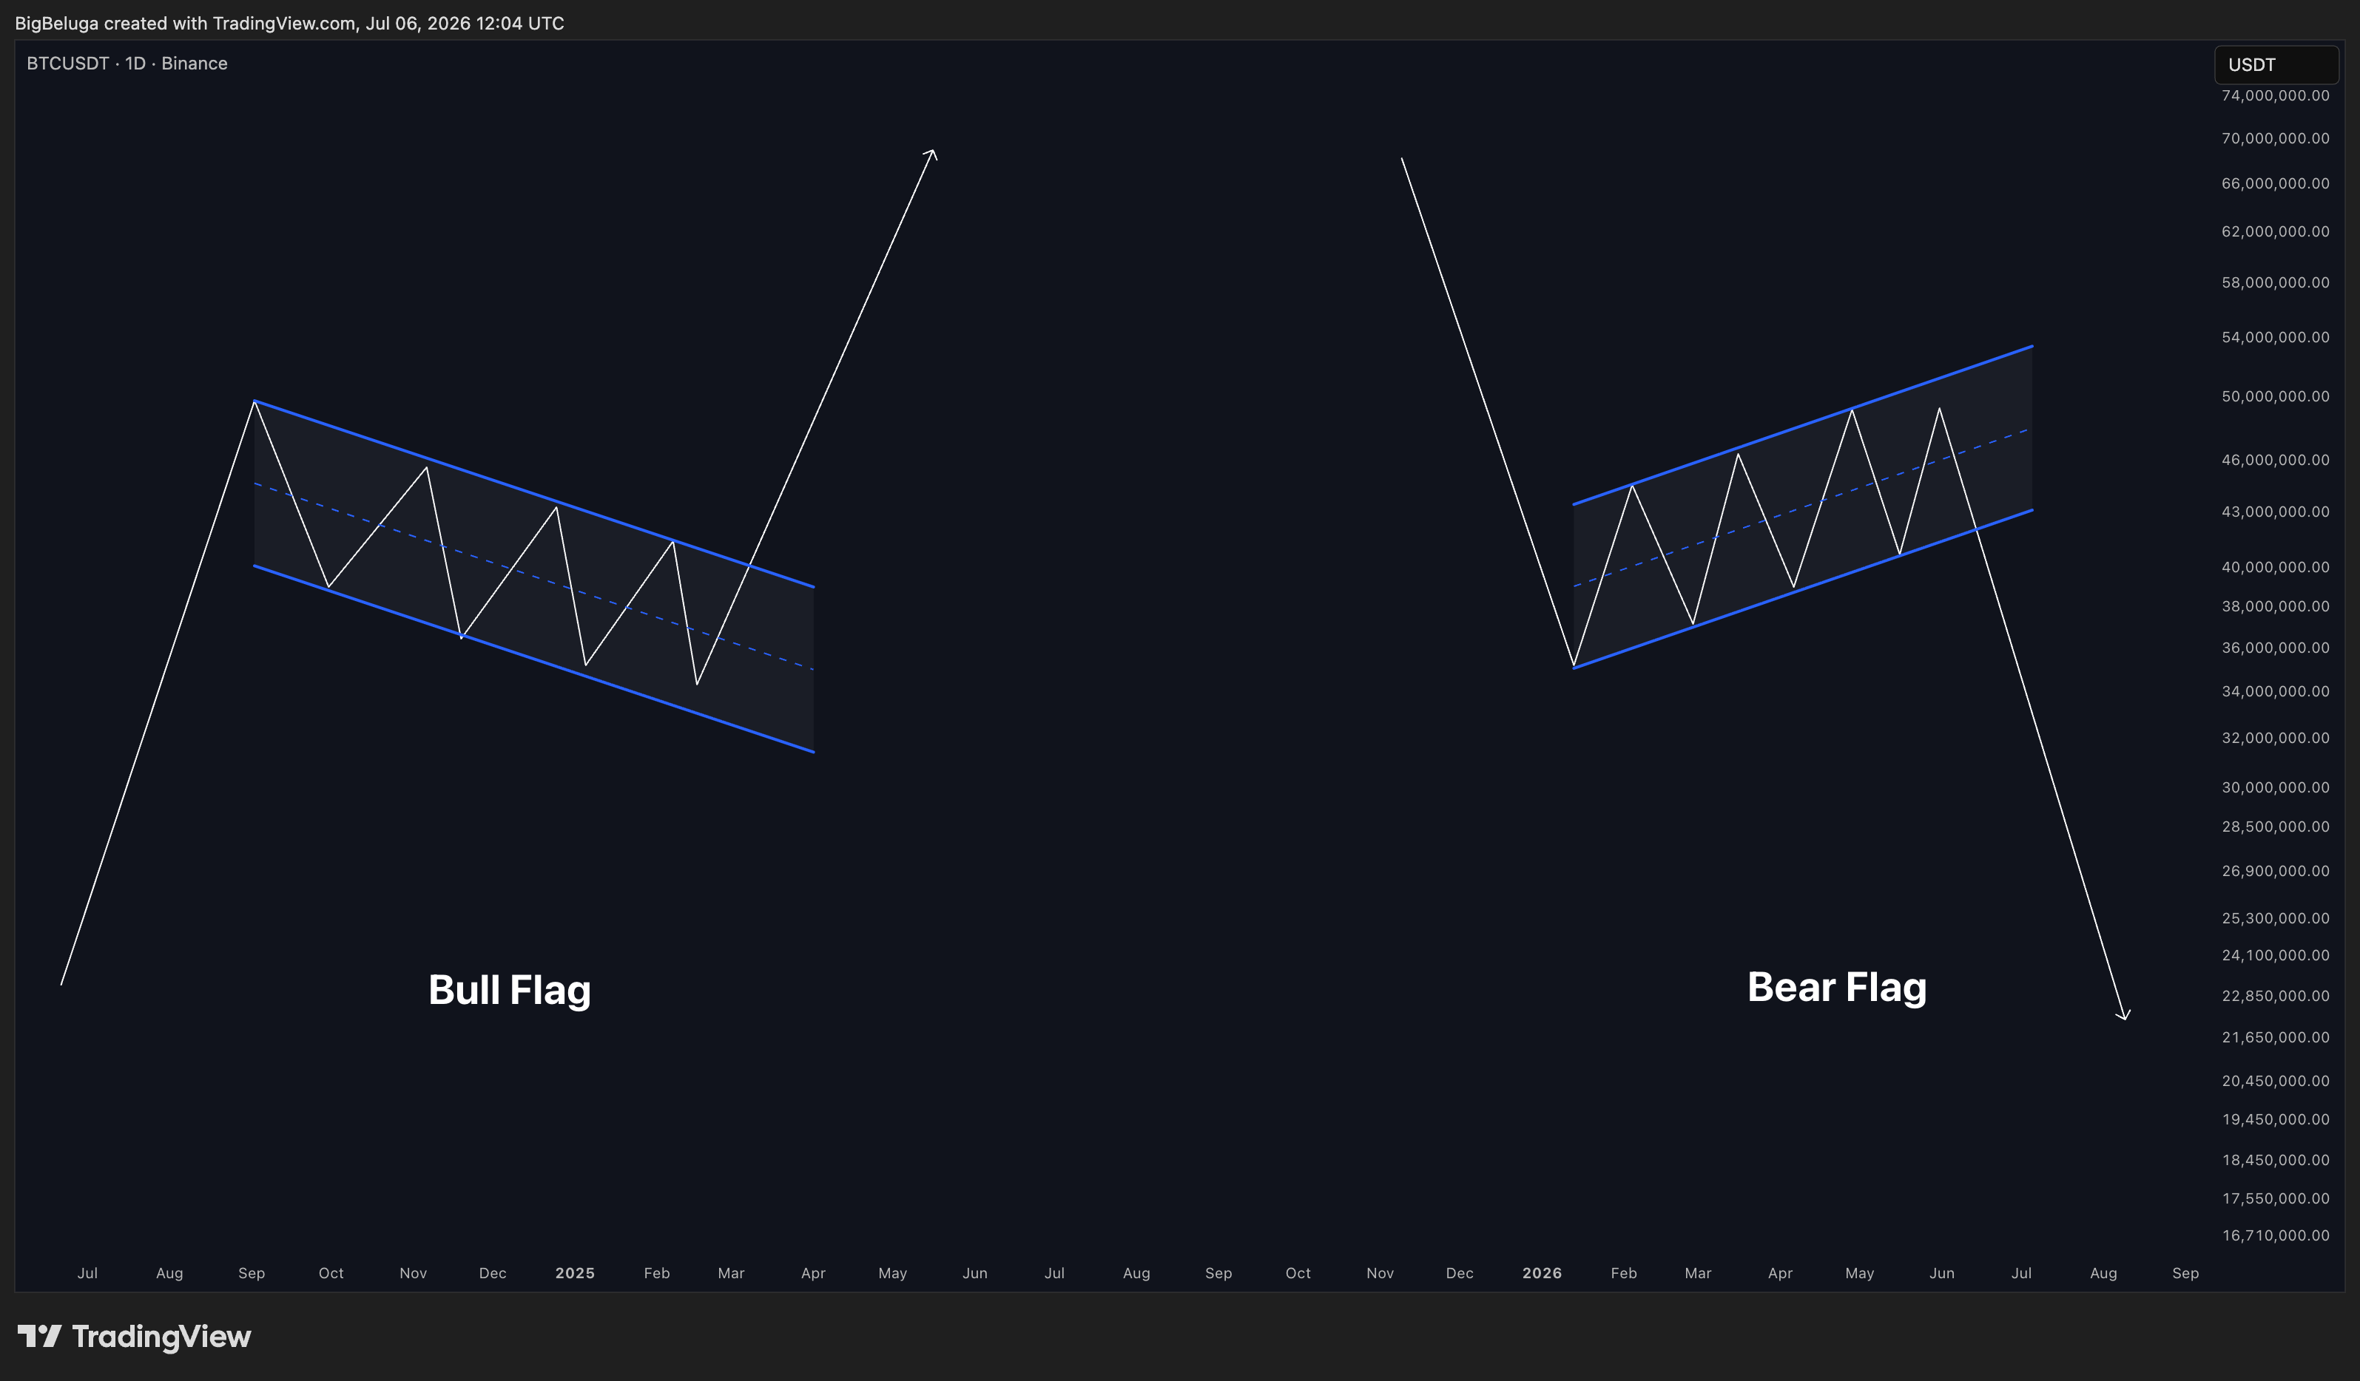Viewport: 2360px width, 1381px height.
Task: Click the 30,000,000.00 price label
Action: point(2275,788)
